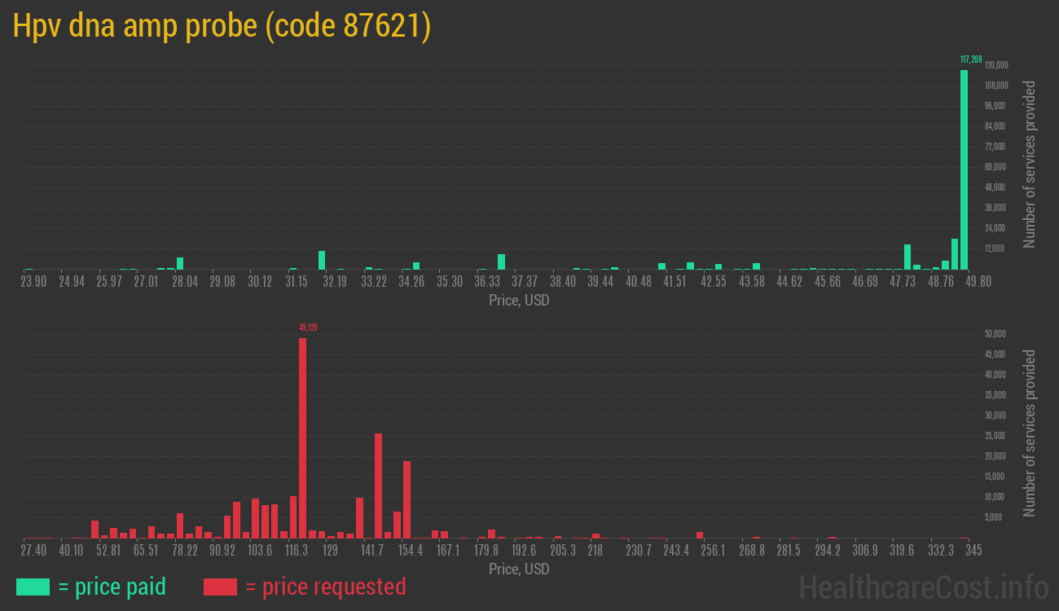Click the 23.90 x-axis tick label
This screenshot has height=611, width=1059.
(x=33, y=282)
